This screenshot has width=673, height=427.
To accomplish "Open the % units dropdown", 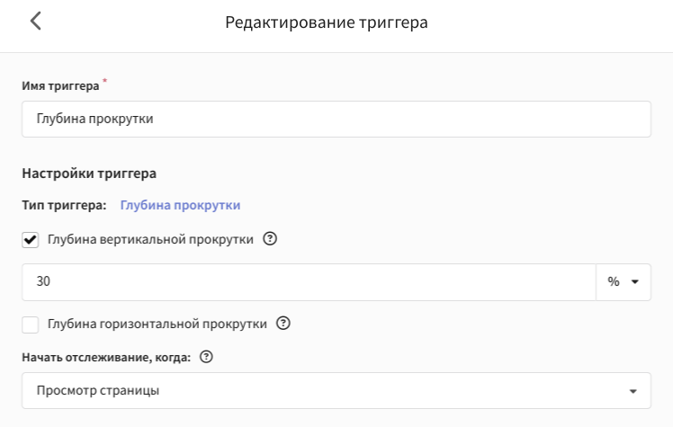I will click(624, 282).
